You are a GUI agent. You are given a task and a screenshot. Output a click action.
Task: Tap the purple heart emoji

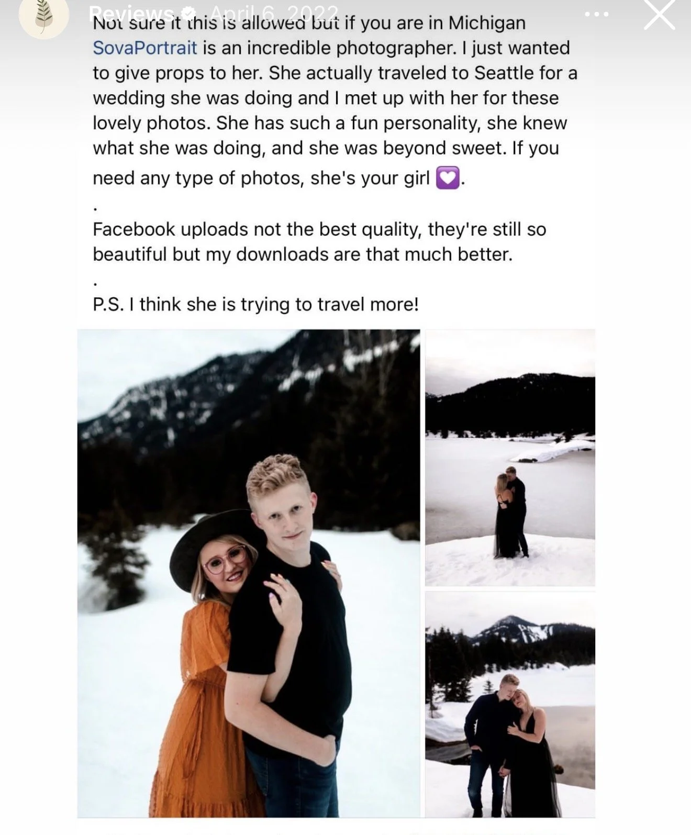coord(448,177)
